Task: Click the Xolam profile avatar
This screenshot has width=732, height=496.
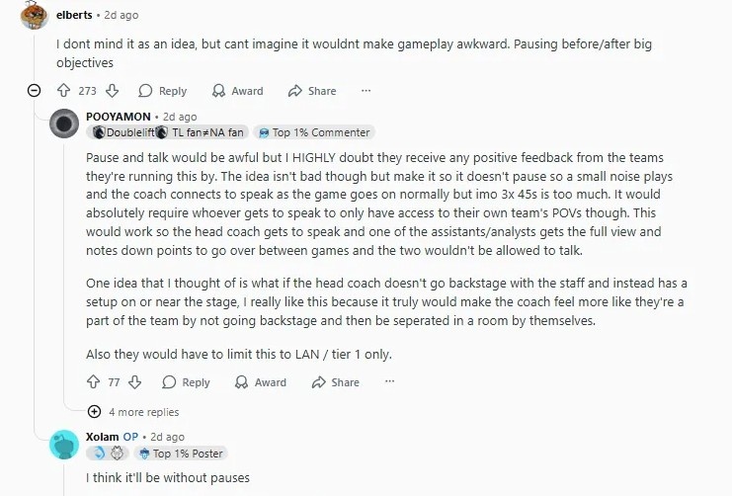Action: point(64,445)
